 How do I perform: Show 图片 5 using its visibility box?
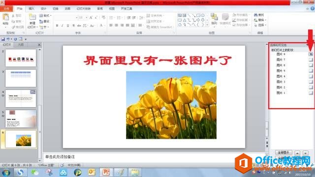pos(311,71)
